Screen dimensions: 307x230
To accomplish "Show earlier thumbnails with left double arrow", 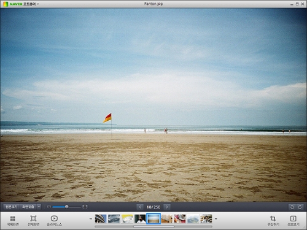I will 91,219.
